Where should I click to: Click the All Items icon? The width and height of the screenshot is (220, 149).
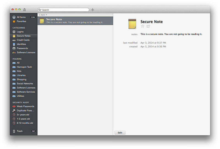coord(14,17)
